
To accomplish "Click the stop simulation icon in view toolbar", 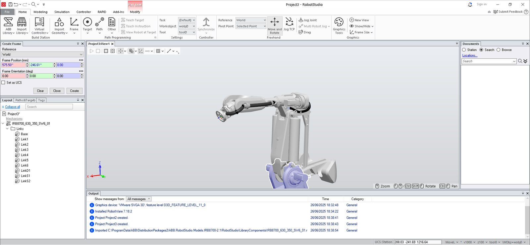I will [x=98, y=51].
